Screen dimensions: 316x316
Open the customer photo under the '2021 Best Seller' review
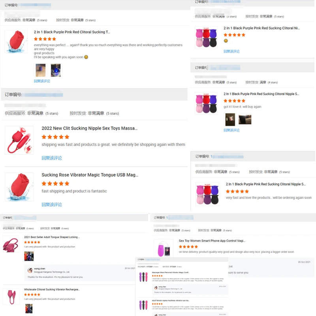(29, 256)
